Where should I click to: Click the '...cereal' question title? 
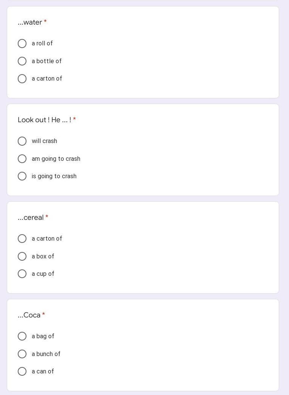[x=31, y=218]
